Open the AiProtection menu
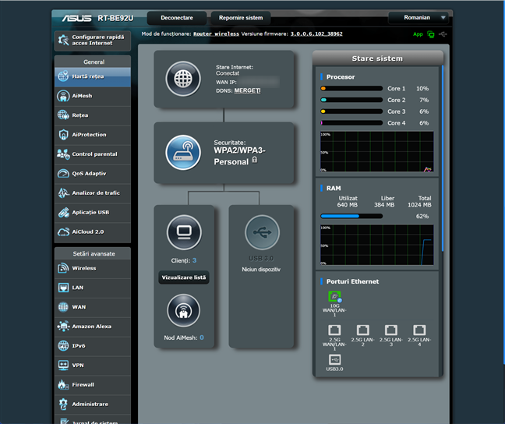The image size is (505, 424). tap(92, 135)
